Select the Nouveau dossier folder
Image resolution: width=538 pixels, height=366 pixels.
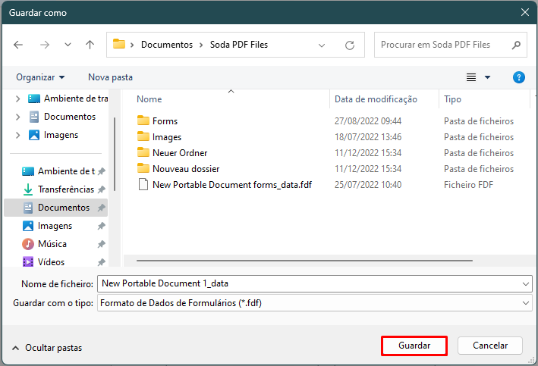pos(186,169)
